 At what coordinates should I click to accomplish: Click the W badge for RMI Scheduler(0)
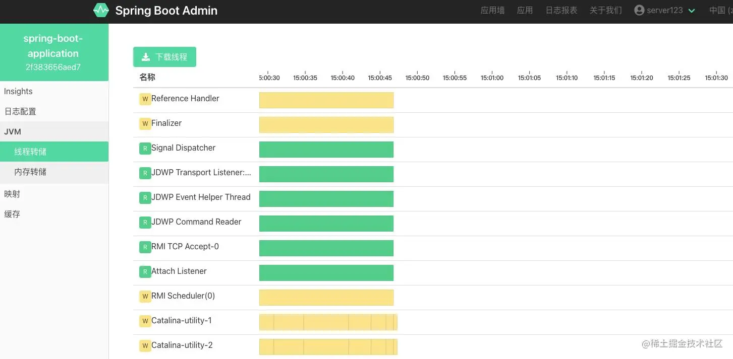coord(145,296)
